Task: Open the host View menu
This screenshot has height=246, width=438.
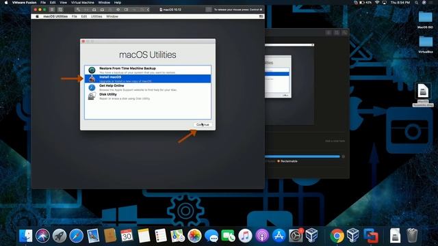Action: click(x=63, y=3)
